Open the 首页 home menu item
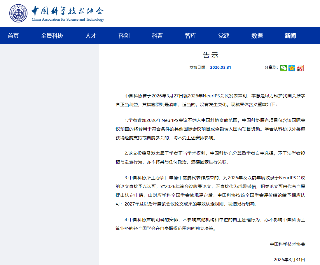Viewport: 320px width, 265px height. [x=13, y=36]
